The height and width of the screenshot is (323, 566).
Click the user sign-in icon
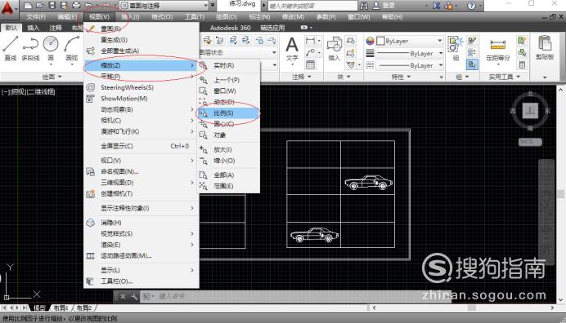tap(376, 6)
